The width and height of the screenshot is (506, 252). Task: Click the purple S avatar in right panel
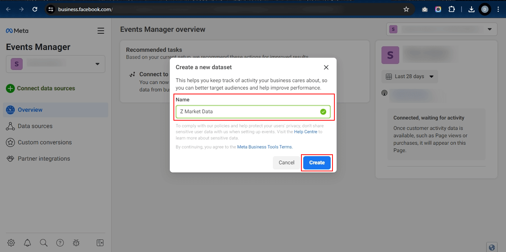click(x=390, y=55)
